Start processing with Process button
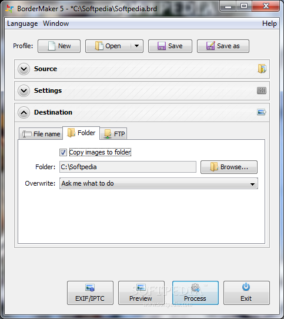 point(195,293)
